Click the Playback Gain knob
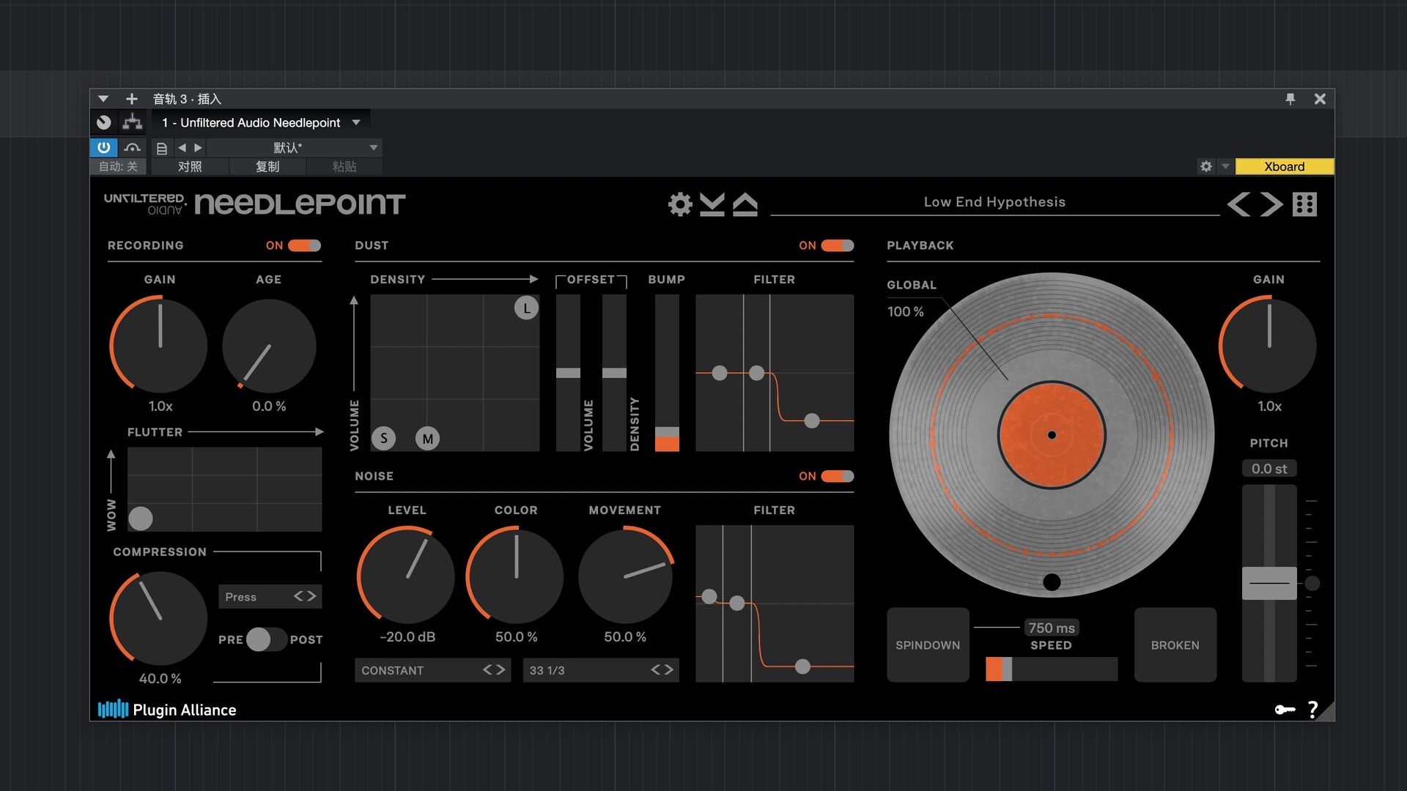 pyautogui.click(x=1268, y=345)
